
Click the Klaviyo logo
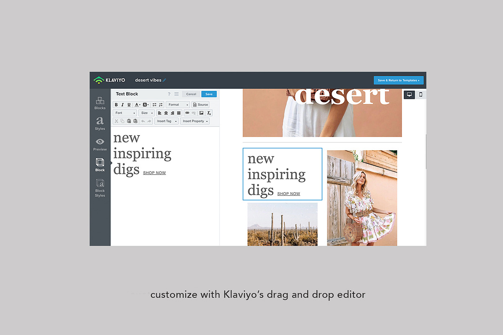(109, 80)
